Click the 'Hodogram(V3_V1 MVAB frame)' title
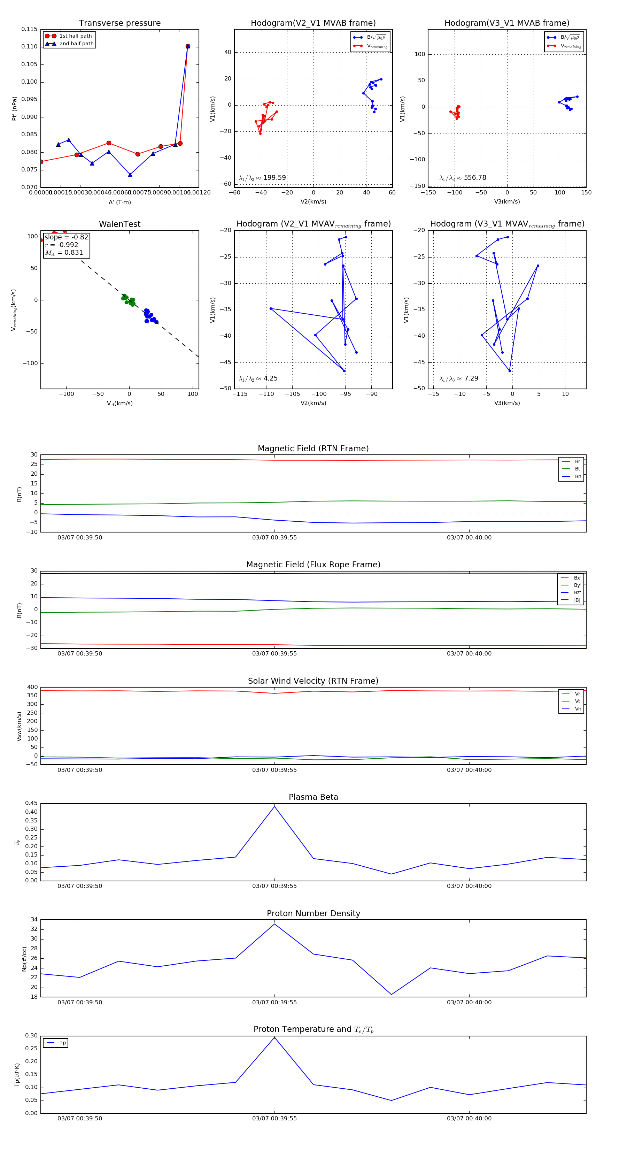Viewport: 627px width, 1150px height. (x=507, y=23)
